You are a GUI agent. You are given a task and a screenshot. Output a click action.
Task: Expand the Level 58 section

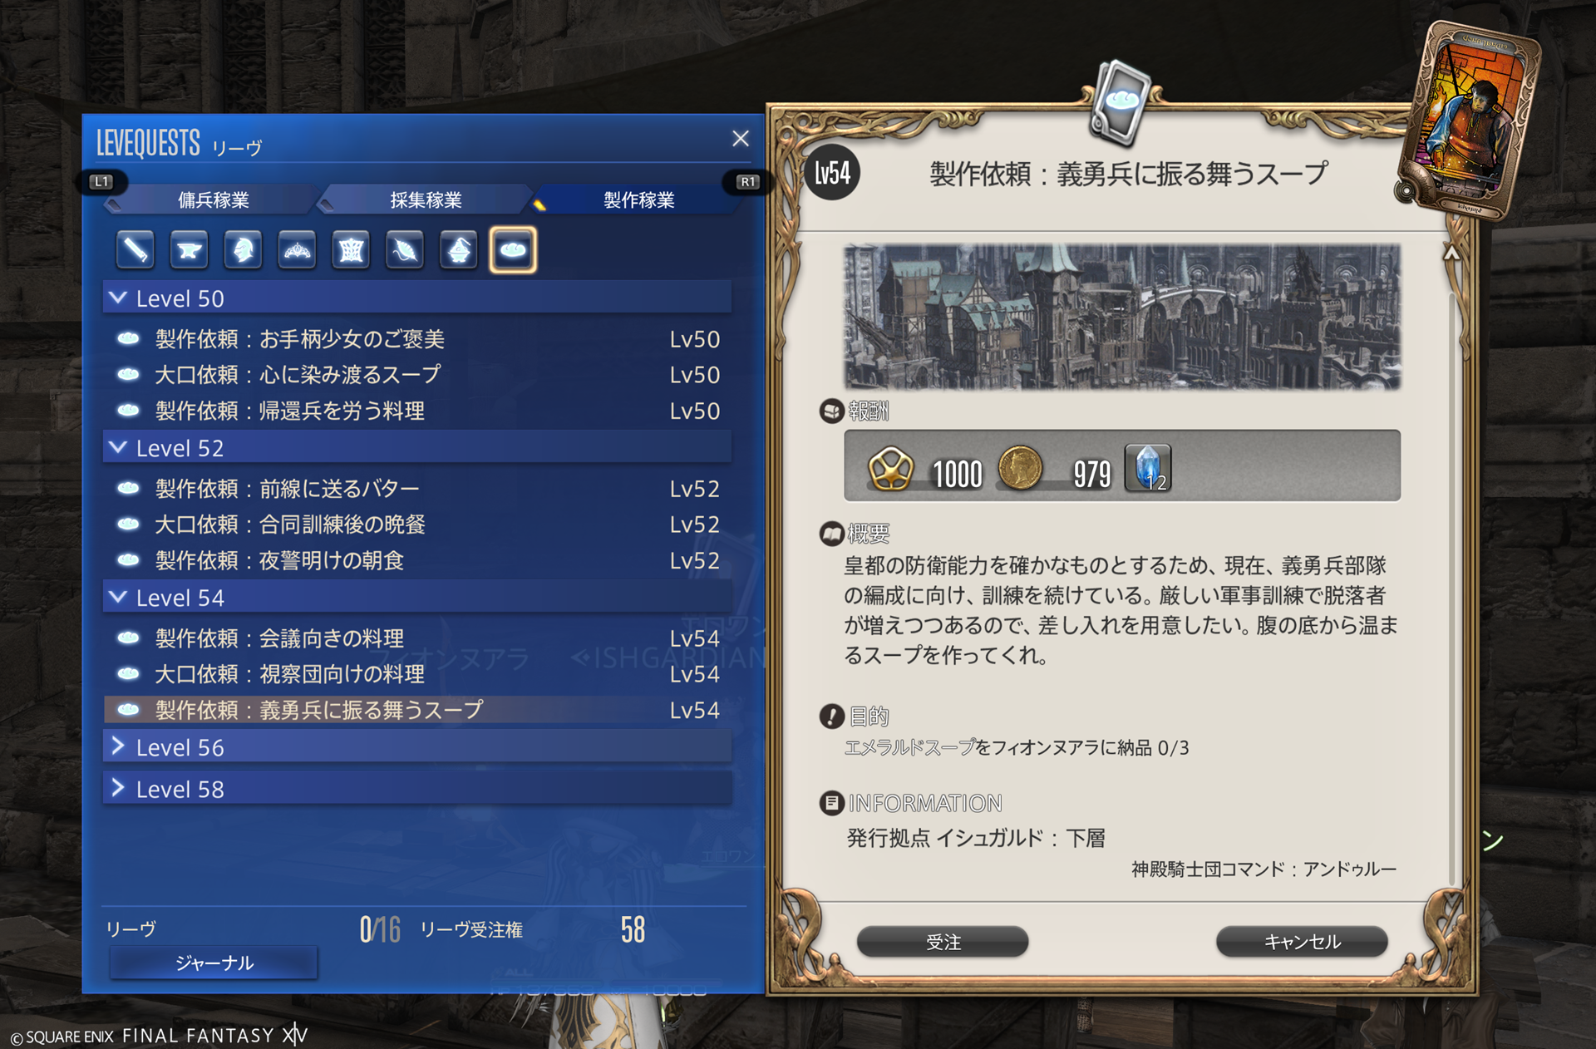(x=417, y=789)
